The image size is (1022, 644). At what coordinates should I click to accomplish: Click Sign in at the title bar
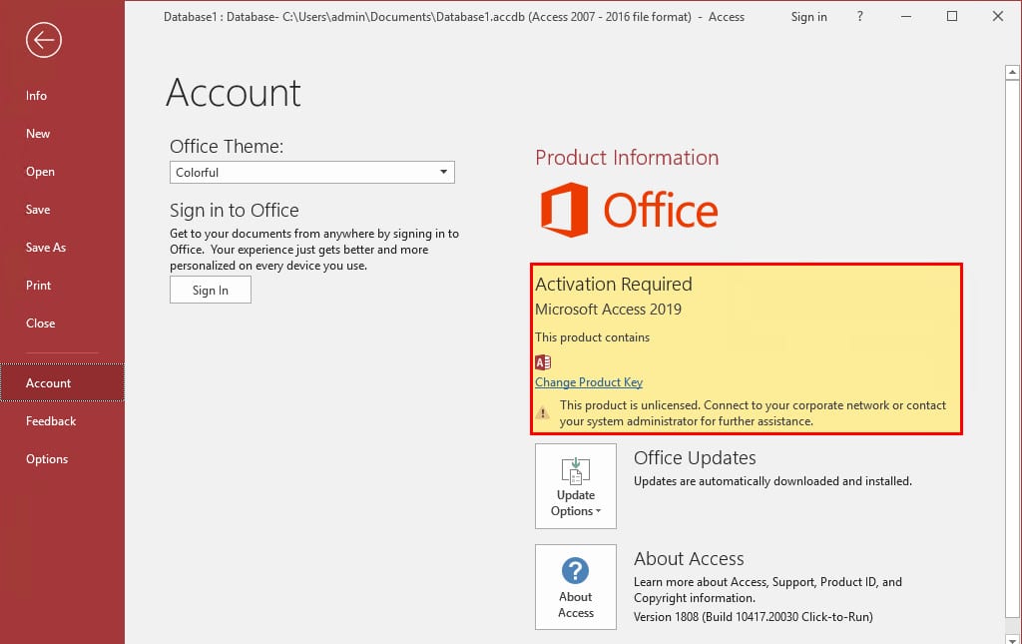[x=808, y=17]
